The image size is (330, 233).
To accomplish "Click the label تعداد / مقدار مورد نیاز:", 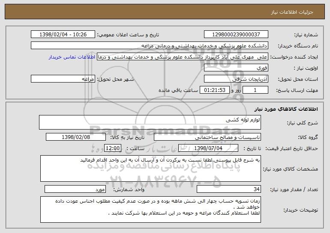I will [294, 190].
